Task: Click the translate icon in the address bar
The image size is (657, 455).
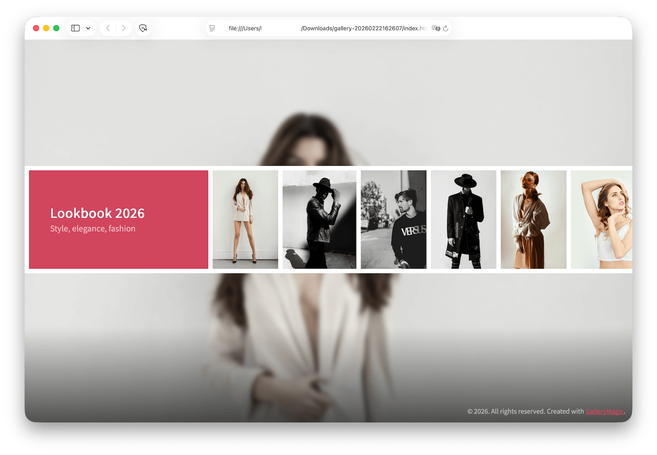Action: click(x=435, y=29)
